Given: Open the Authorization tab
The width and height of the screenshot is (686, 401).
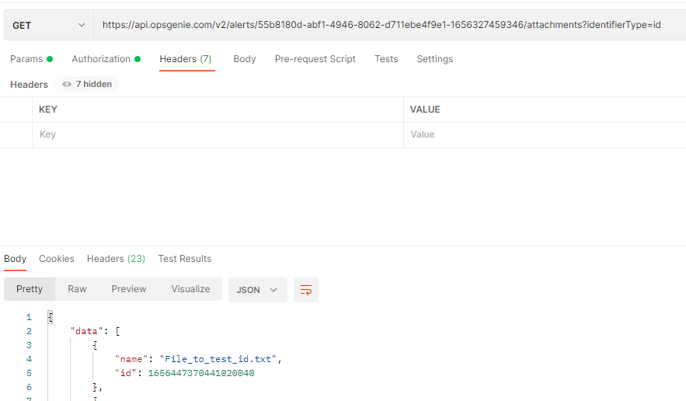Looking at the screenshot, I should [106, 59].
